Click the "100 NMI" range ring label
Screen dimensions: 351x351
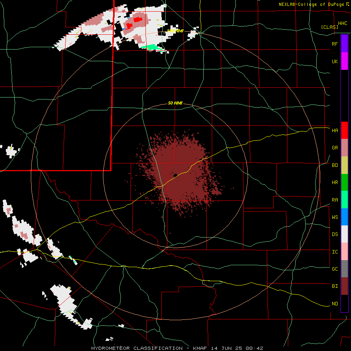[175, 31]
